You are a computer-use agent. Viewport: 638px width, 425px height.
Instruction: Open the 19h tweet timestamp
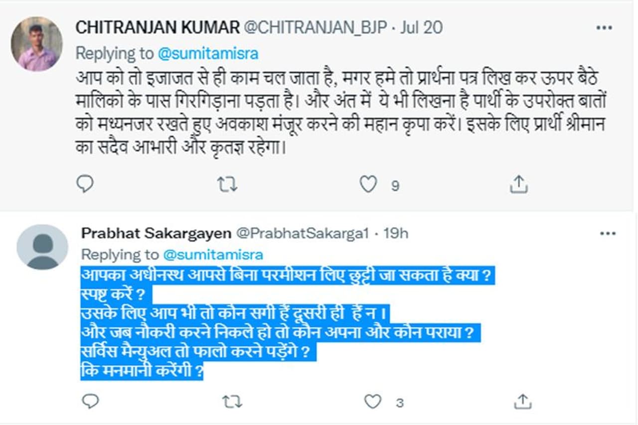(x=396, y=233)
